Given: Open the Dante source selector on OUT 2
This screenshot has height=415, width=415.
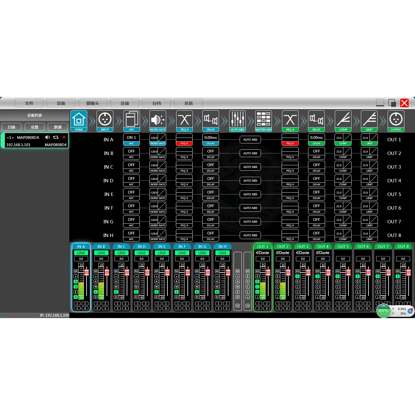Looking at the screenshot, I should pos(283,253).
